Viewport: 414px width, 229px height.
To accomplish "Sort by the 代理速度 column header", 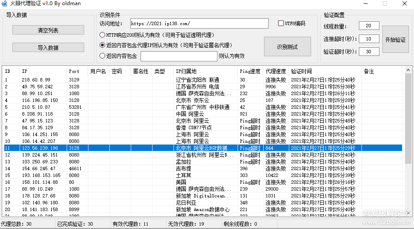I will pos(276,71).
